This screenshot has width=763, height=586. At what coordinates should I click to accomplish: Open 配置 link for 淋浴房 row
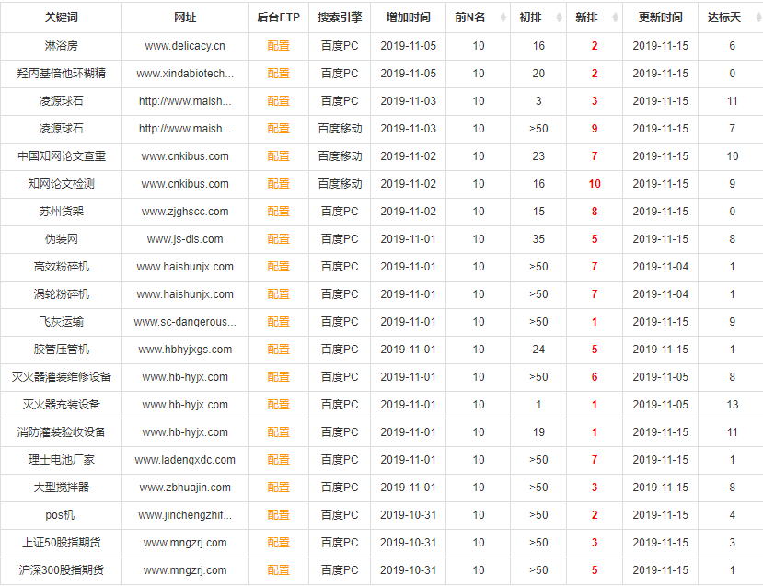pyautogui.click(x=278, y=46)
